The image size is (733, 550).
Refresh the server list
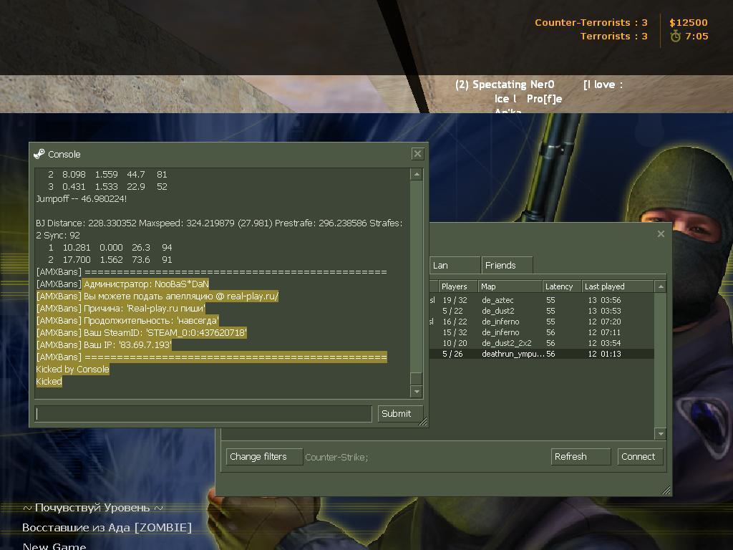(x=581, y=457)
